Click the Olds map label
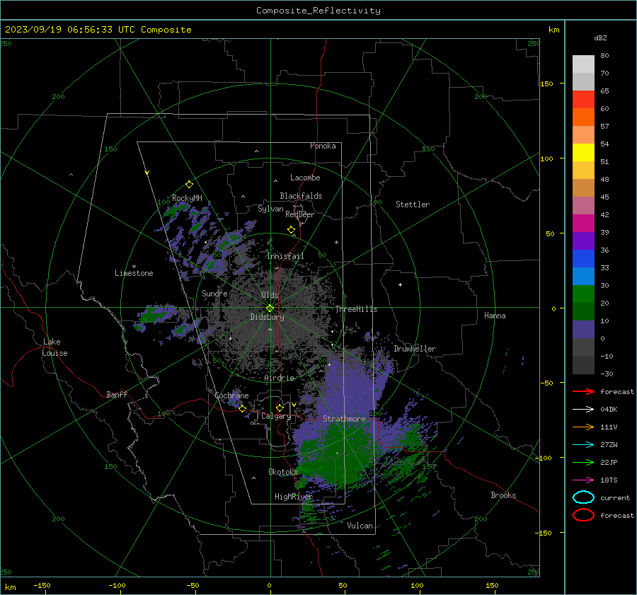This screenshot has height=595, width=637. pyautogui.click(x=270, y=295)
